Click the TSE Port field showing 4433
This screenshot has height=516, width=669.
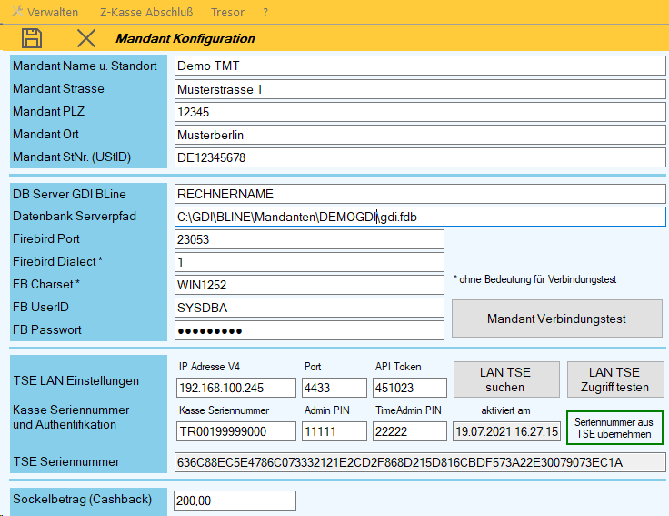coord(334,388)
